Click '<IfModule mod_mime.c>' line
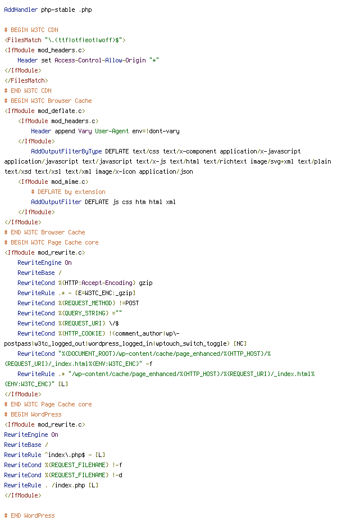 coord(53,182)
